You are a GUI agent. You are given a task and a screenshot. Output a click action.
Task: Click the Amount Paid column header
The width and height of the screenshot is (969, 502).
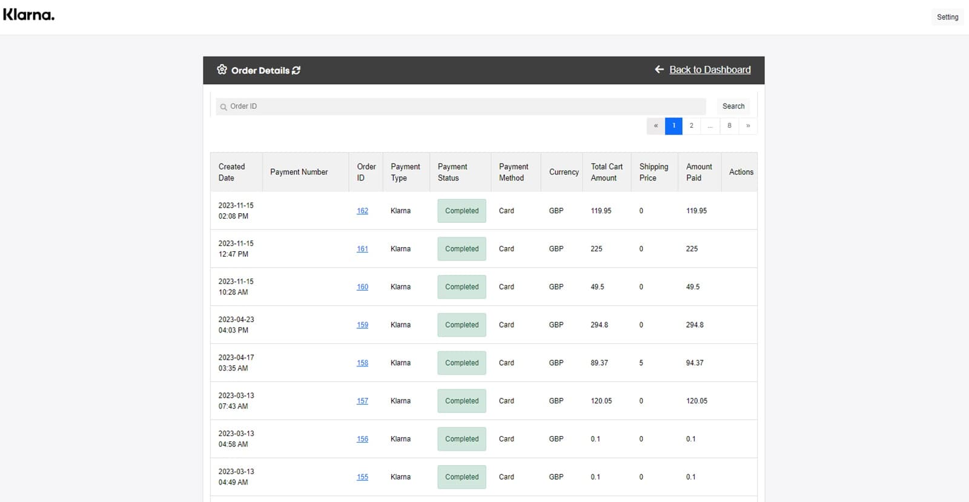[699, 172]
